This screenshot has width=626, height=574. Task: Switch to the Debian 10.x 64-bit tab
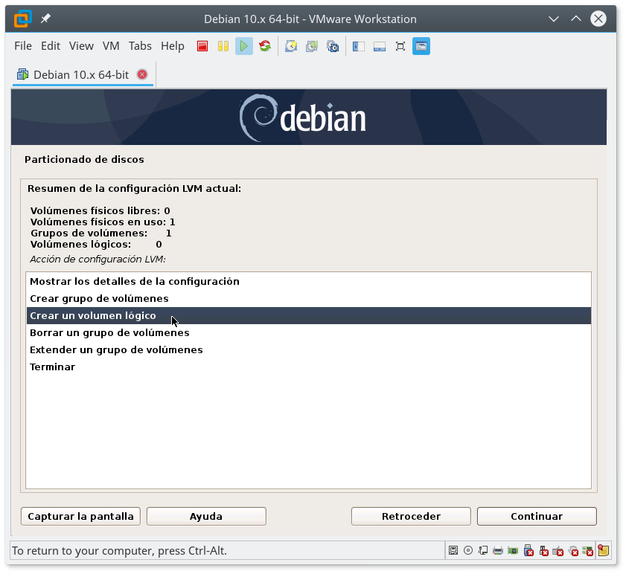click(81, 74)
